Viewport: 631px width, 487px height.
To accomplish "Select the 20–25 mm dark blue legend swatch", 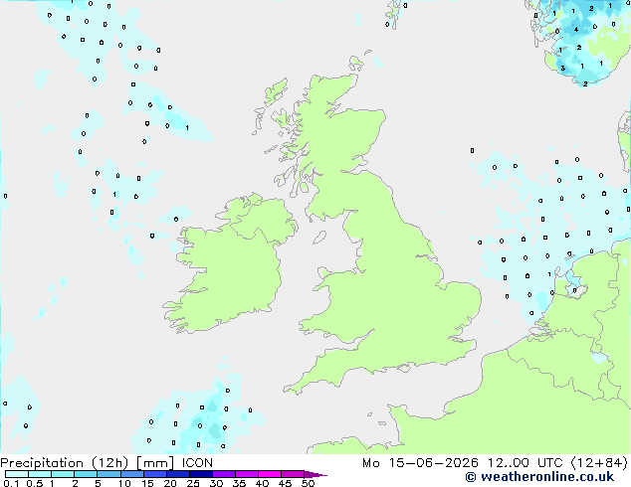I will point(178,474).
